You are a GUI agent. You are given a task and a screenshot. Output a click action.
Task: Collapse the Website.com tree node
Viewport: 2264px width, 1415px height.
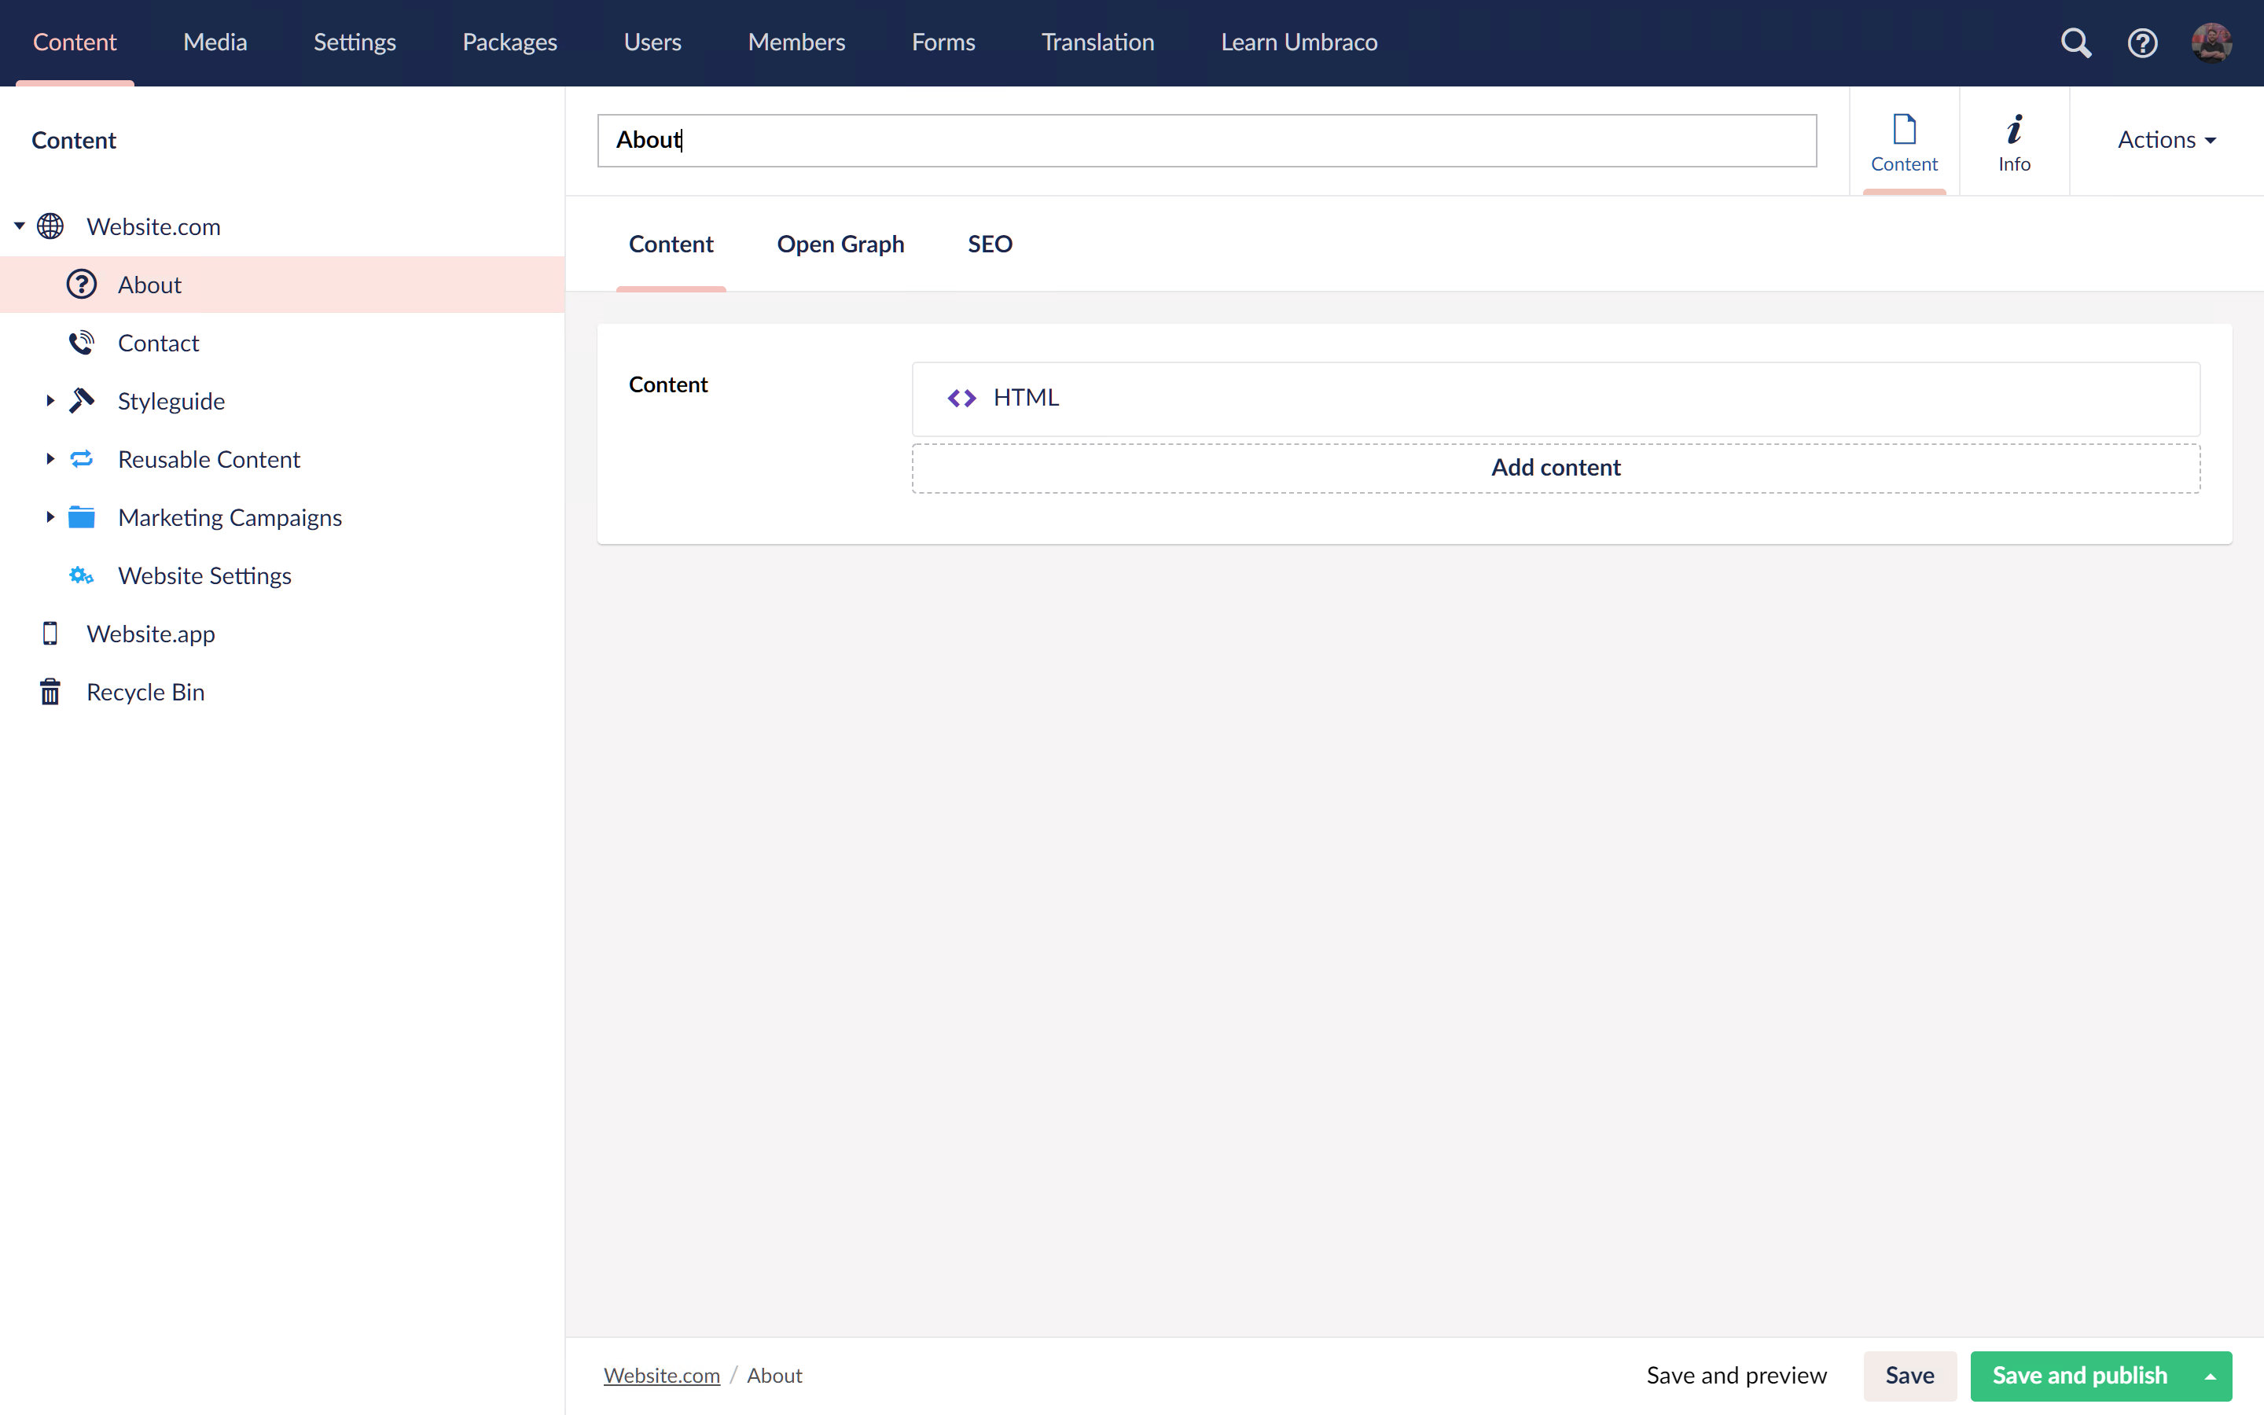pyautogui.click(x=19, y=226)
